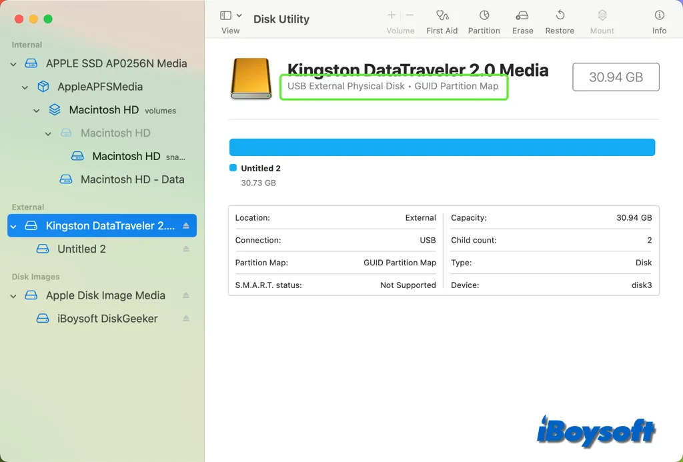Screen dimensions: 683x462
Task: Select the Untitled 2 volume in sidebar
Action: pyautogui.click(x=81, y=249)
